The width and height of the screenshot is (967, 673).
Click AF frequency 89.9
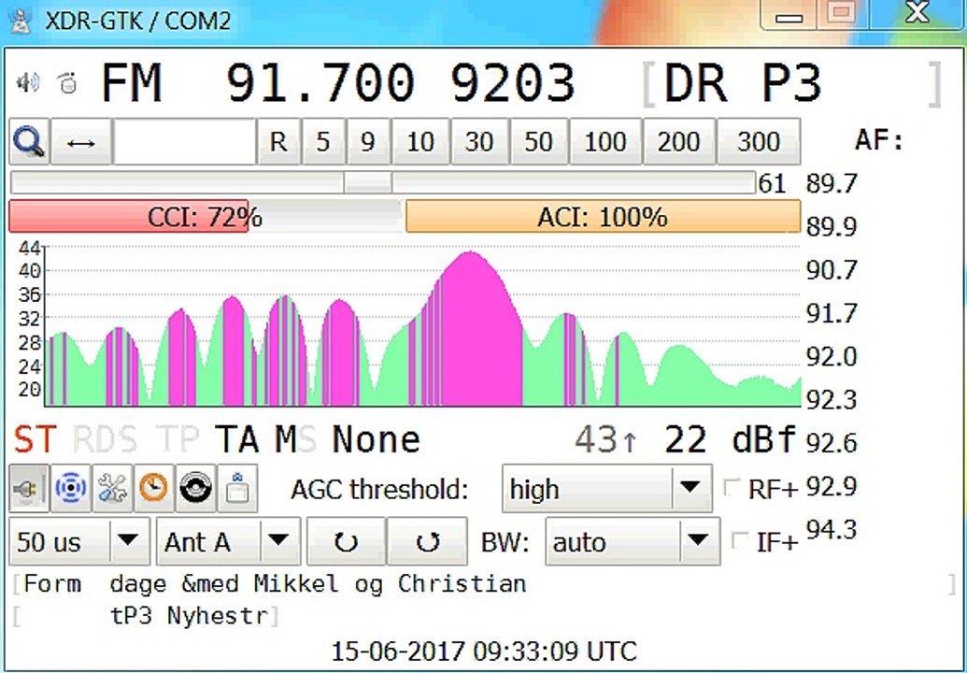(x=832, y=227)
